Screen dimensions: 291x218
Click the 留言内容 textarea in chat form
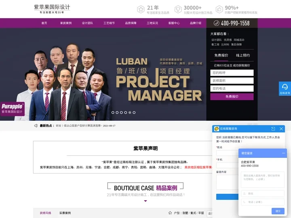[227, 182]
